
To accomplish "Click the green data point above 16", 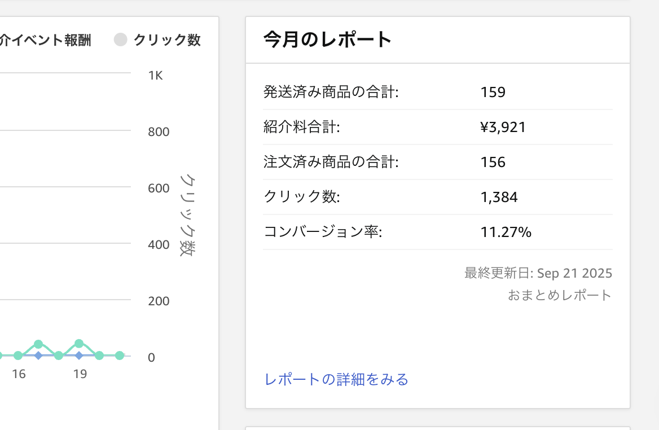I will pyautogui.click(x=18, y=356).
